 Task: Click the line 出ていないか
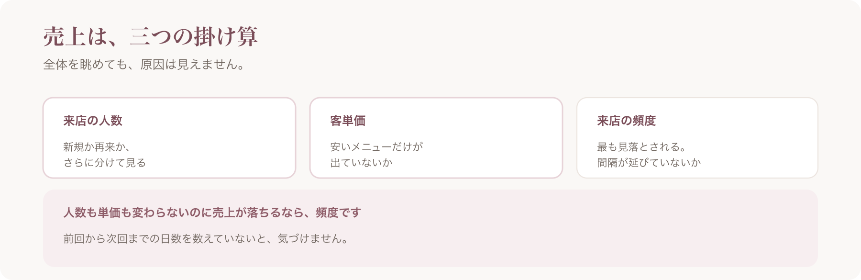[361, 163]
